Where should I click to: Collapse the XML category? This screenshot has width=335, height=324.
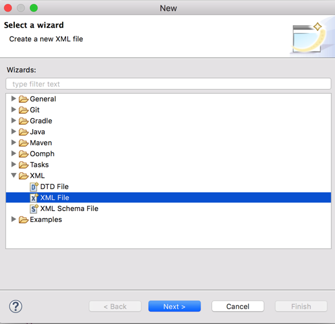tap(14, 176)
